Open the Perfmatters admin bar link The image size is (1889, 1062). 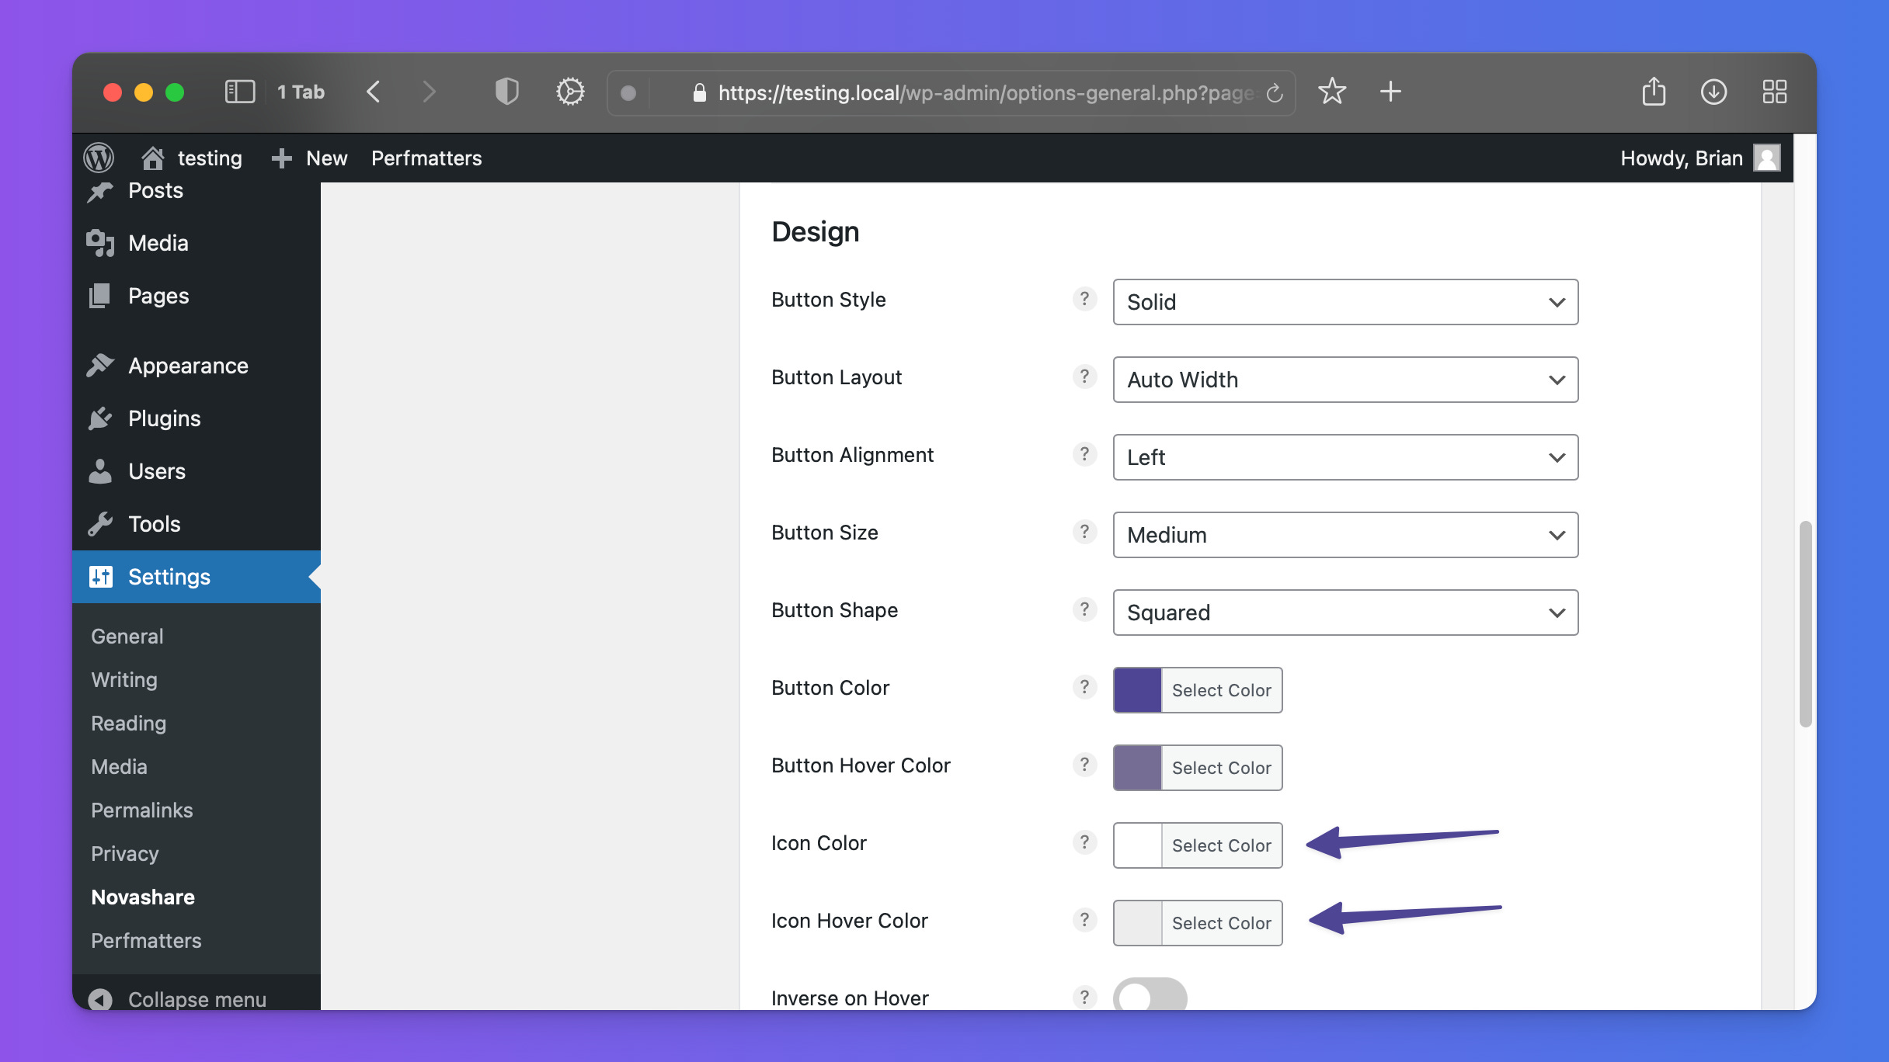tap(426, 158)
